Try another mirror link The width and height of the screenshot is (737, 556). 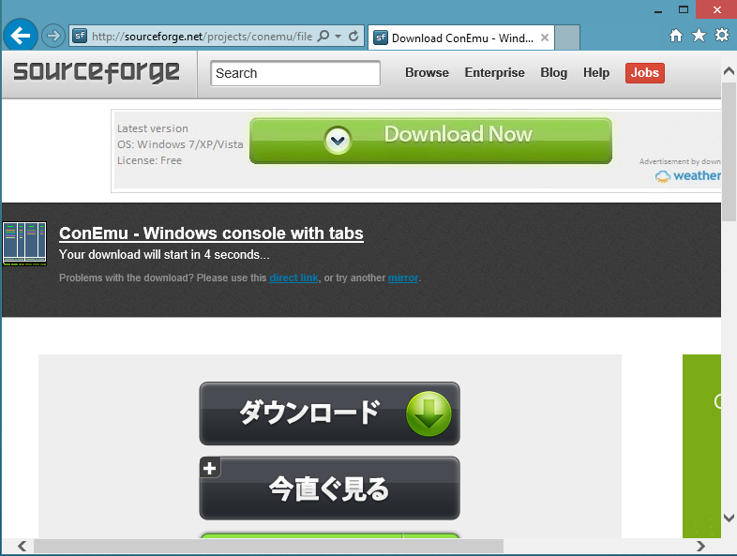point(403,278)
